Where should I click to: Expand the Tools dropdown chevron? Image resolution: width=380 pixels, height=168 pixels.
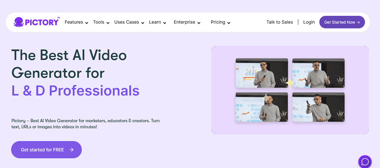click(108, 23)
